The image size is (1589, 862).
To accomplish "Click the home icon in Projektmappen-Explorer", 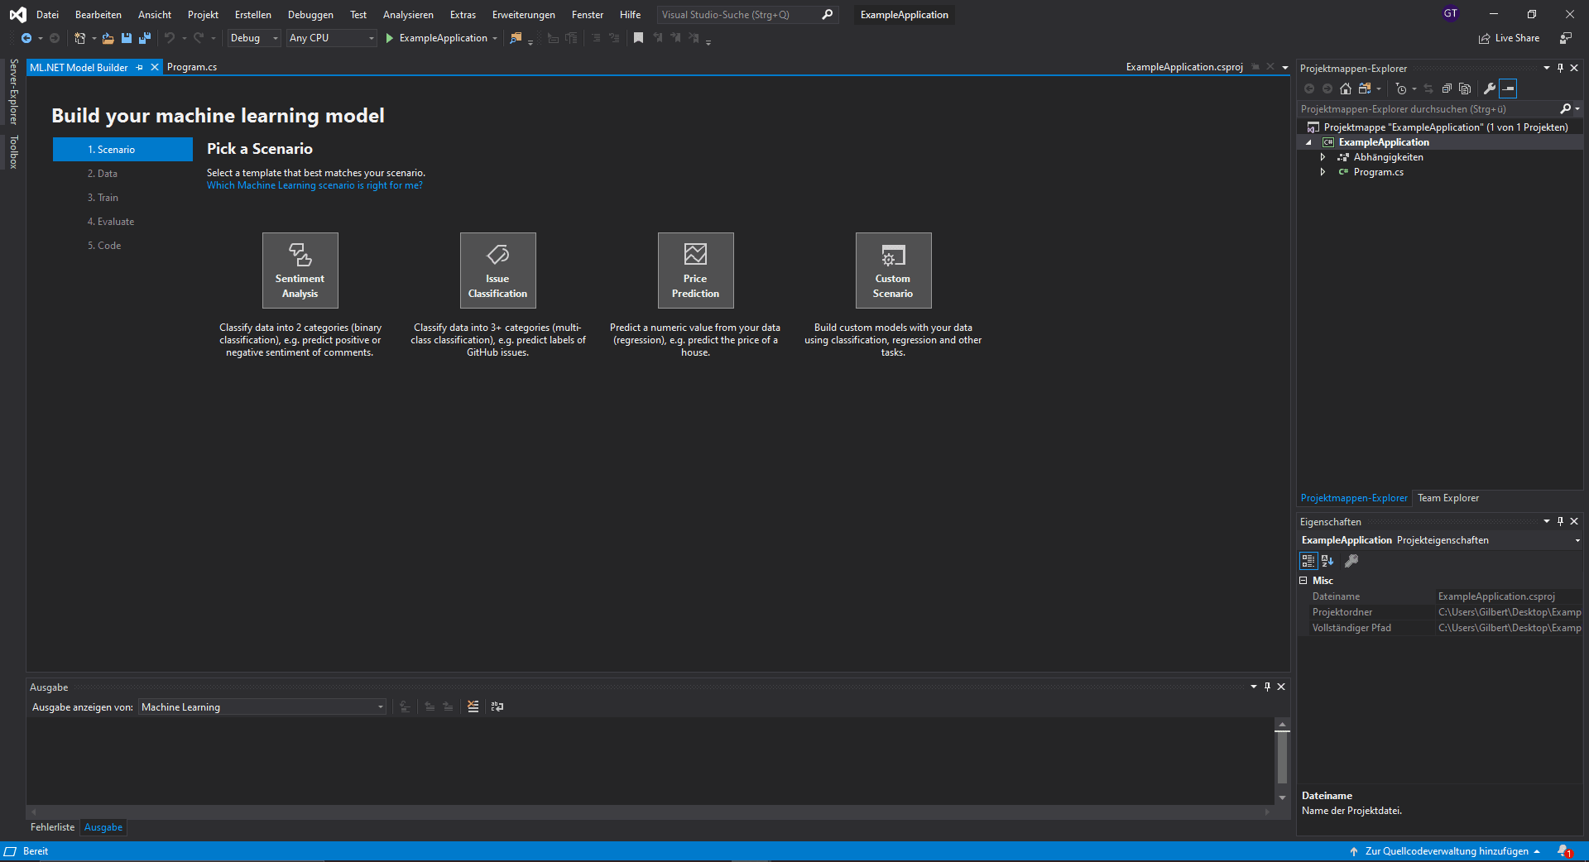I will pos(1346,89).
